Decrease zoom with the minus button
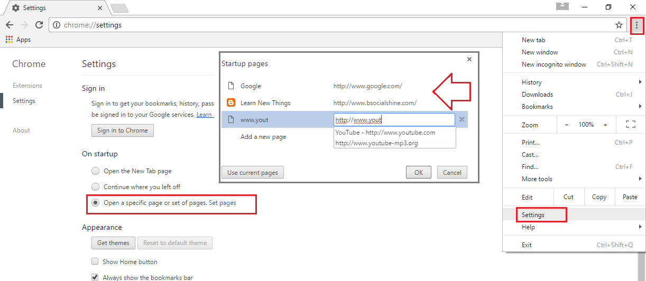This screenshot has height=281, width=646. click(x=567, y=125)
